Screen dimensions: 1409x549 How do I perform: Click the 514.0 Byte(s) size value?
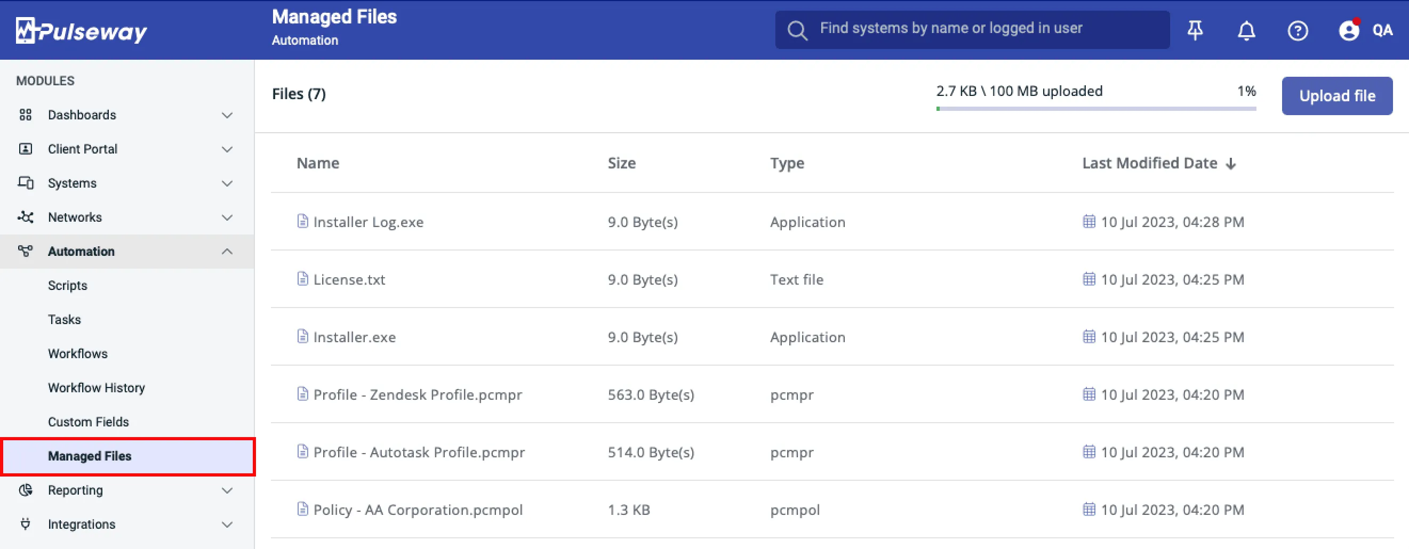coord(651,452)
